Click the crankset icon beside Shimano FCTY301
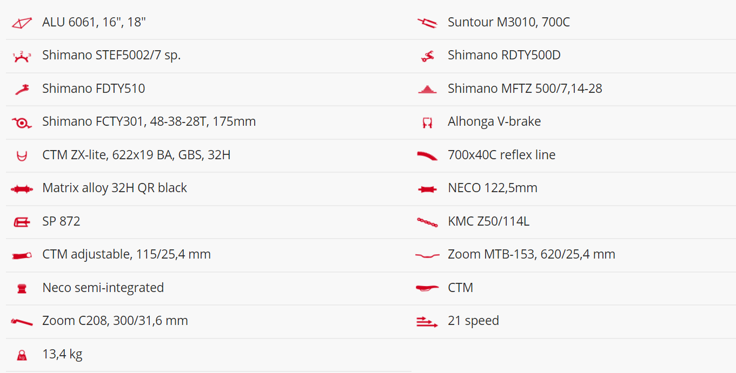 (x=22, y=123)
